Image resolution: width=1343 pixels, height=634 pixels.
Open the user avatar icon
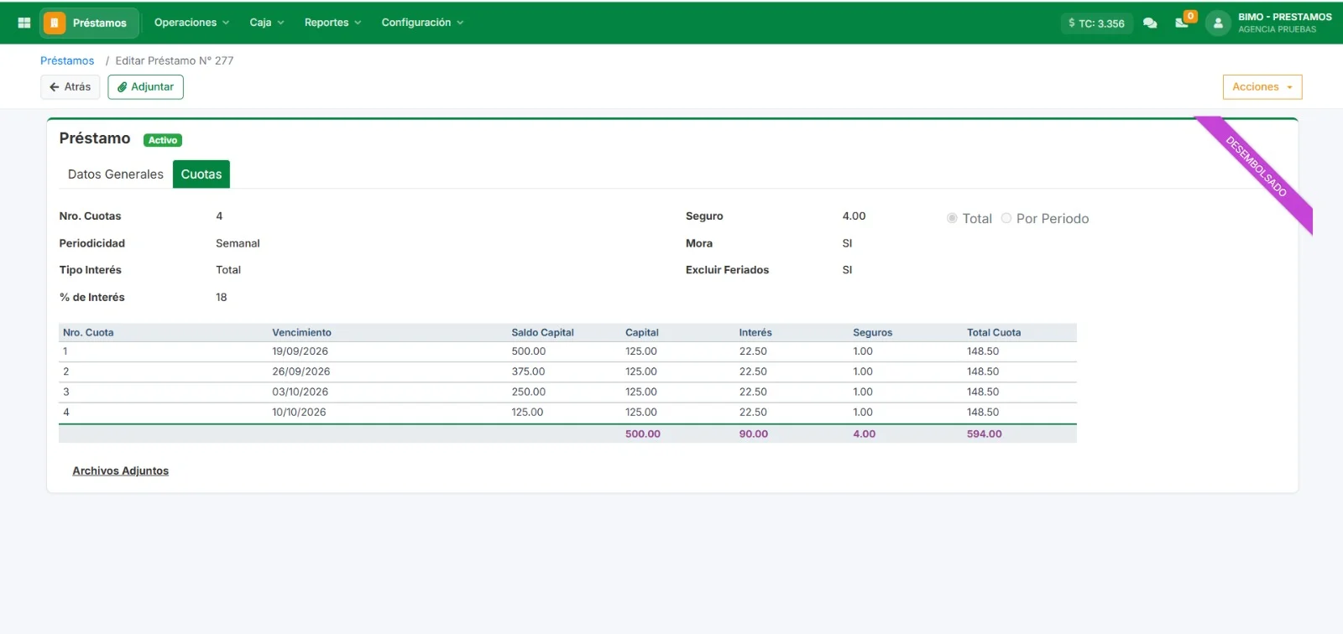click(x=1218, y=23)
